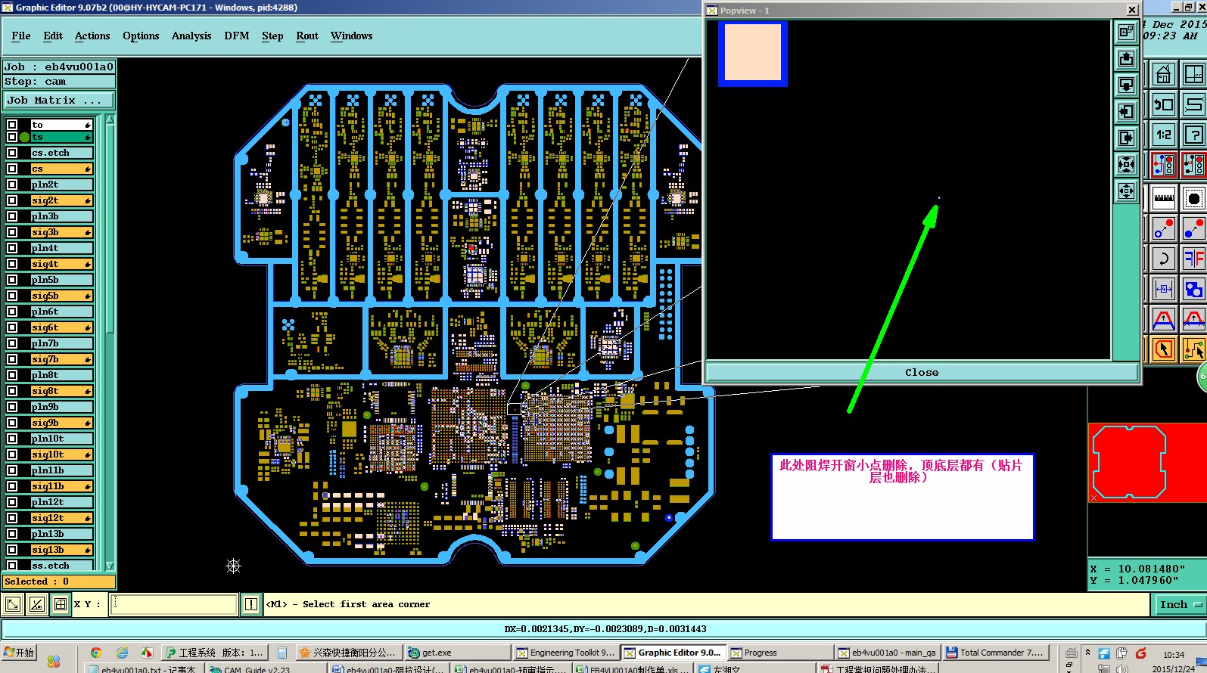Select the orange pointer select tool
Image resolution: width=1207 pixels, height=673 pixels.
[x=1163, y=349]
